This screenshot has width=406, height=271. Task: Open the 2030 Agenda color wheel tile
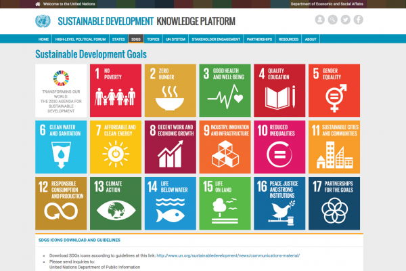click(61, 91)
